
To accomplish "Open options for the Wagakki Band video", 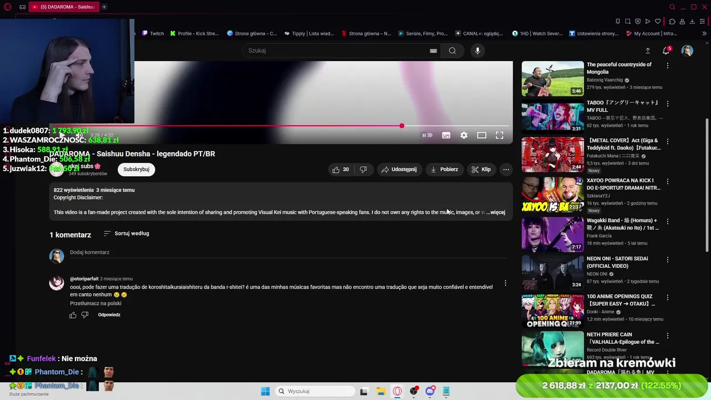I will pyautogui.click(x=668, y=222).
